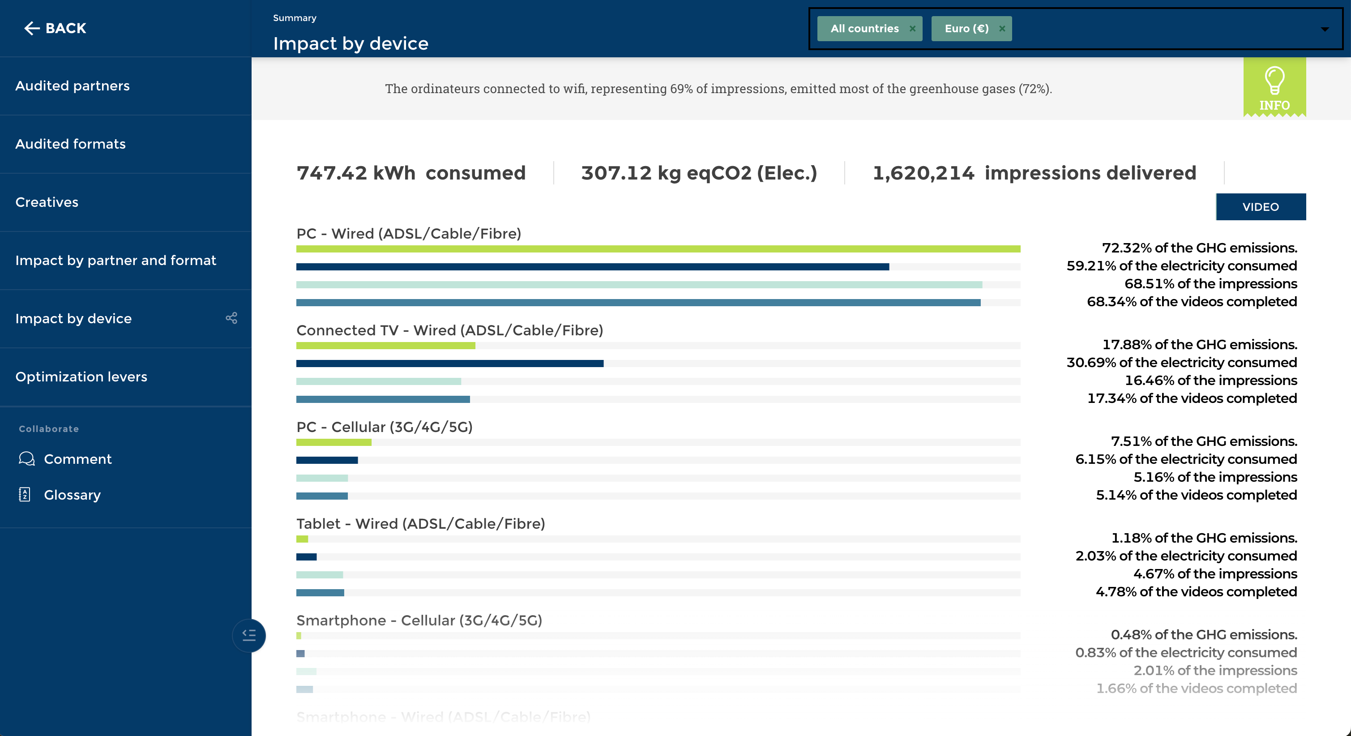Click the Comment speech bubble icon
The image size is (1351, 736).
click(x=26, y=459)
